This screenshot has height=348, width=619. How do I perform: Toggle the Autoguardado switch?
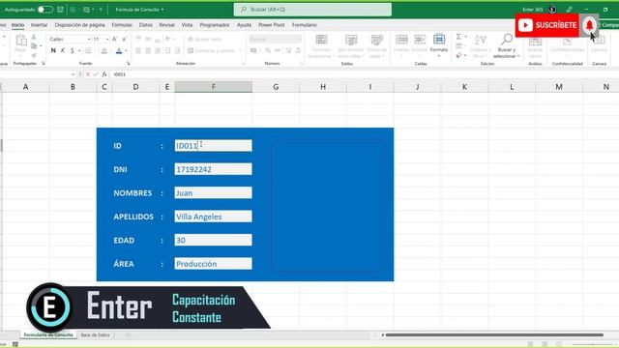click(x=45, y=9)
